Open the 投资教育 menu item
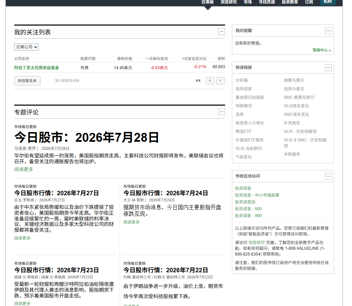 point(290,2)
